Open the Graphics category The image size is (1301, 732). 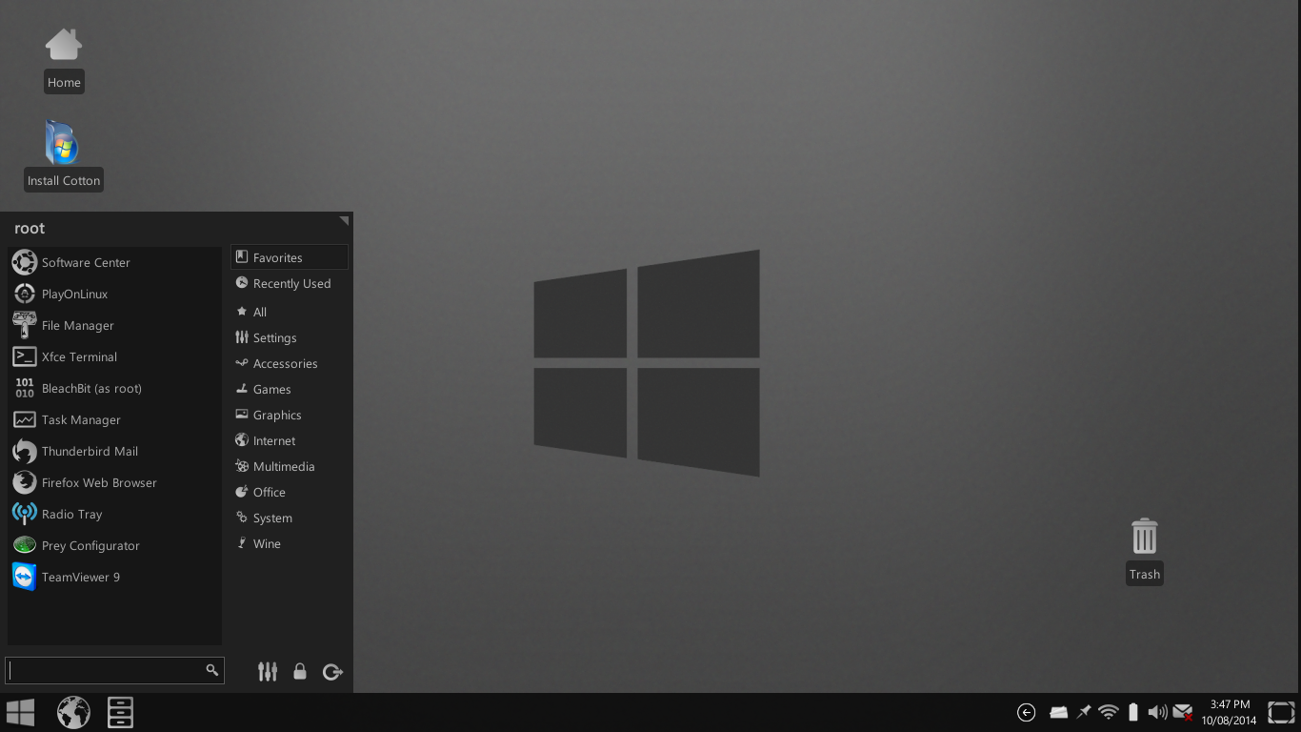(290, 415)
